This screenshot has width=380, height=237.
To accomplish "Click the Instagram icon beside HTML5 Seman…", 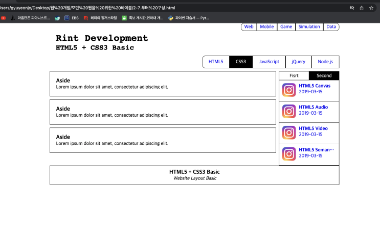I will [289, 154].
